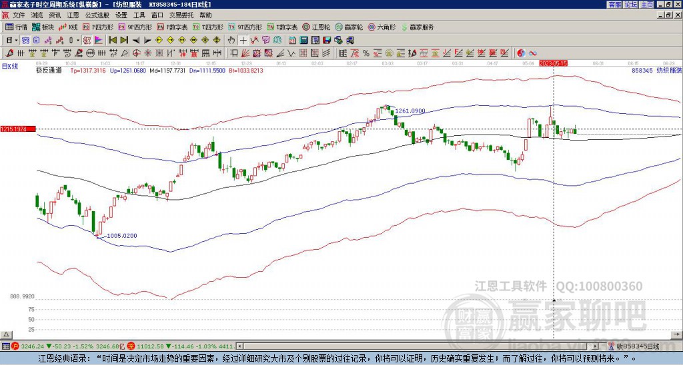Open the 六角形 hexagon tool
Viewport: 683px width, 365px height.
pos(382,27)
